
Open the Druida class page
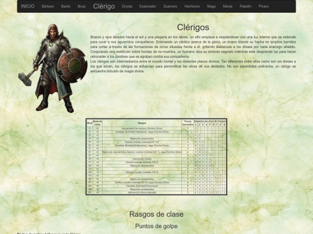point(127,6)
